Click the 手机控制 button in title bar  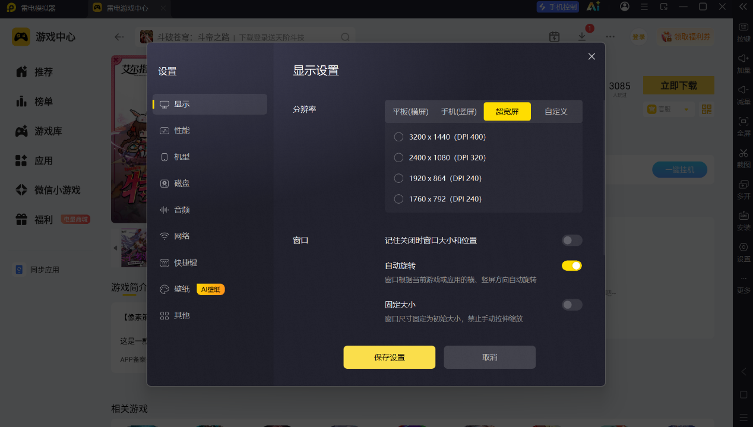[558, 7]
